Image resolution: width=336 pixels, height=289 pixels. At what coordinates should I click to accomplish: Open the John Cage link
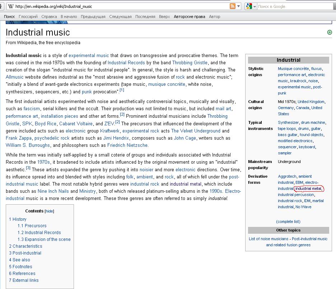click(x=185, y=138)
